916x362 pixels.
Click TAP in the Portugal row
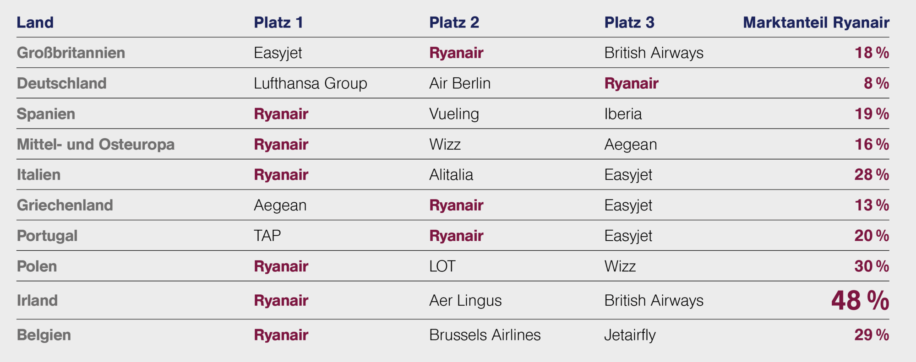click(267, 236)
